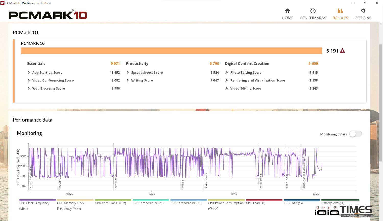This screenshot has width=383, height=221.
Task: Click the orange PCMARK 10 score bar
Action: [x=171, y=51]
